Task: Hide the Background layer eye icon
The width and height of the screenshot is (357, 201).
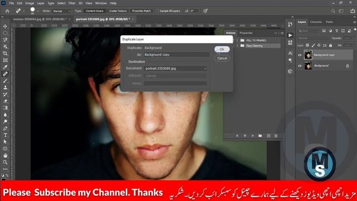Action: point(300,66)
